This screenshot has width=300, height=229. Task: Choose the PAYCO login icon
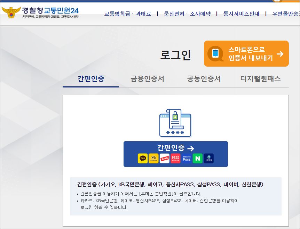click(x=165, y=159)
